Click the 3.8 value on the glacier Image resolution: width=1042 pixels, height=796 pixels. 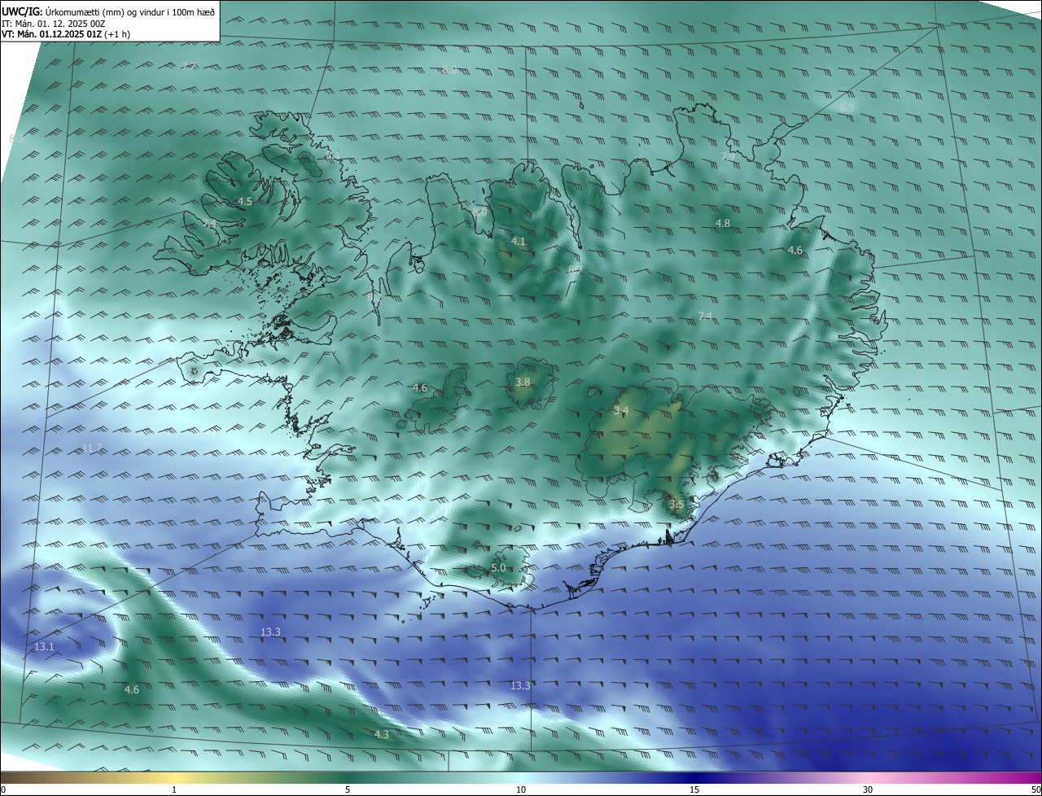coord(523,383)
